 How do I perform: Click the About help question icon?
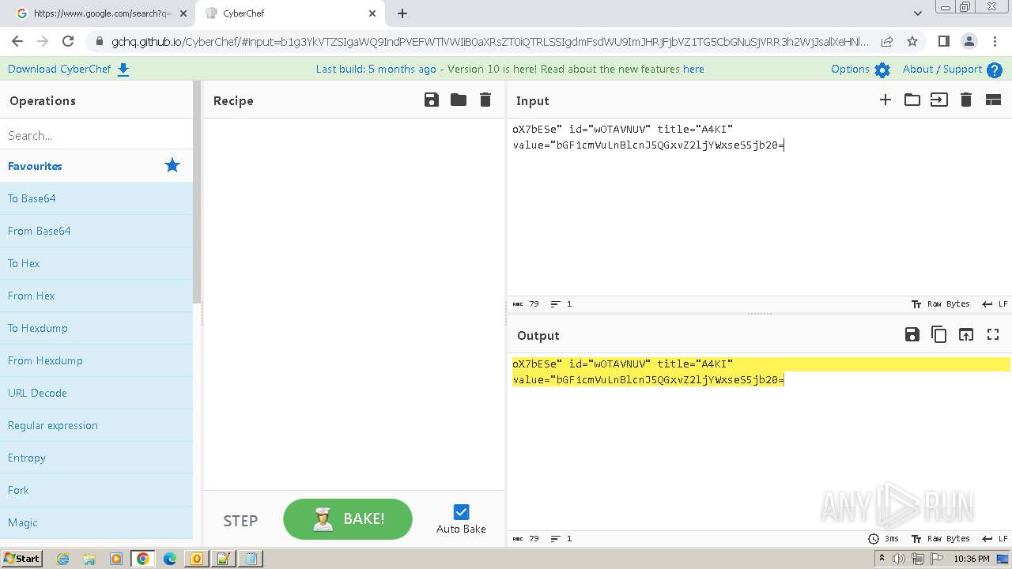(x=995, y=70)
